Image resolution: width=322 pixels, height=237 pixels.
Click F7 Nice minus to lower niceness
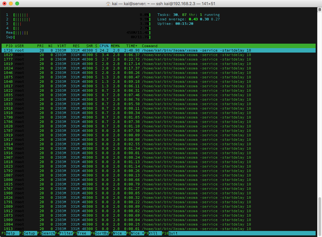117,233
